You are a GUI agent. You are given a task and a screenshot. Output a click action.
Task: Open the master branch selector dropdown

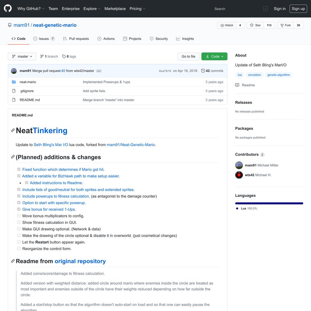(22, 56)
